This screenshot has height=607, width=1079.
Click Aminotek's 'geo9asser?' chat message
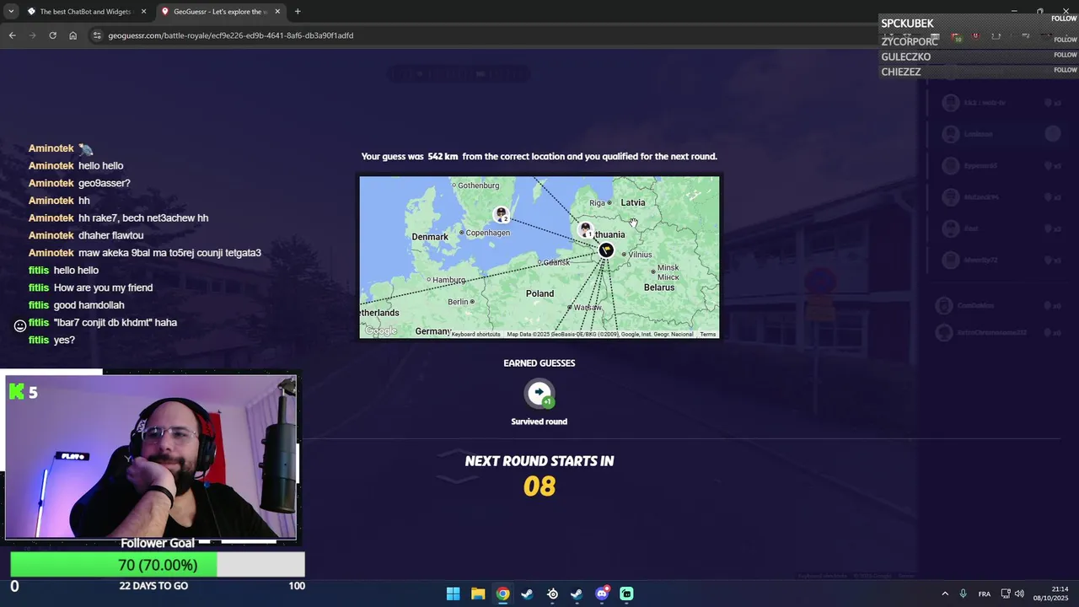(x=105, y=183)
